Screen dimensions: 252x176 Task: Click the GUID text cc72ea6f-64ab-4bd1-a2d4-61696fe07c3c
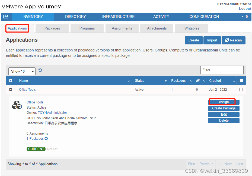coord(66,118)
